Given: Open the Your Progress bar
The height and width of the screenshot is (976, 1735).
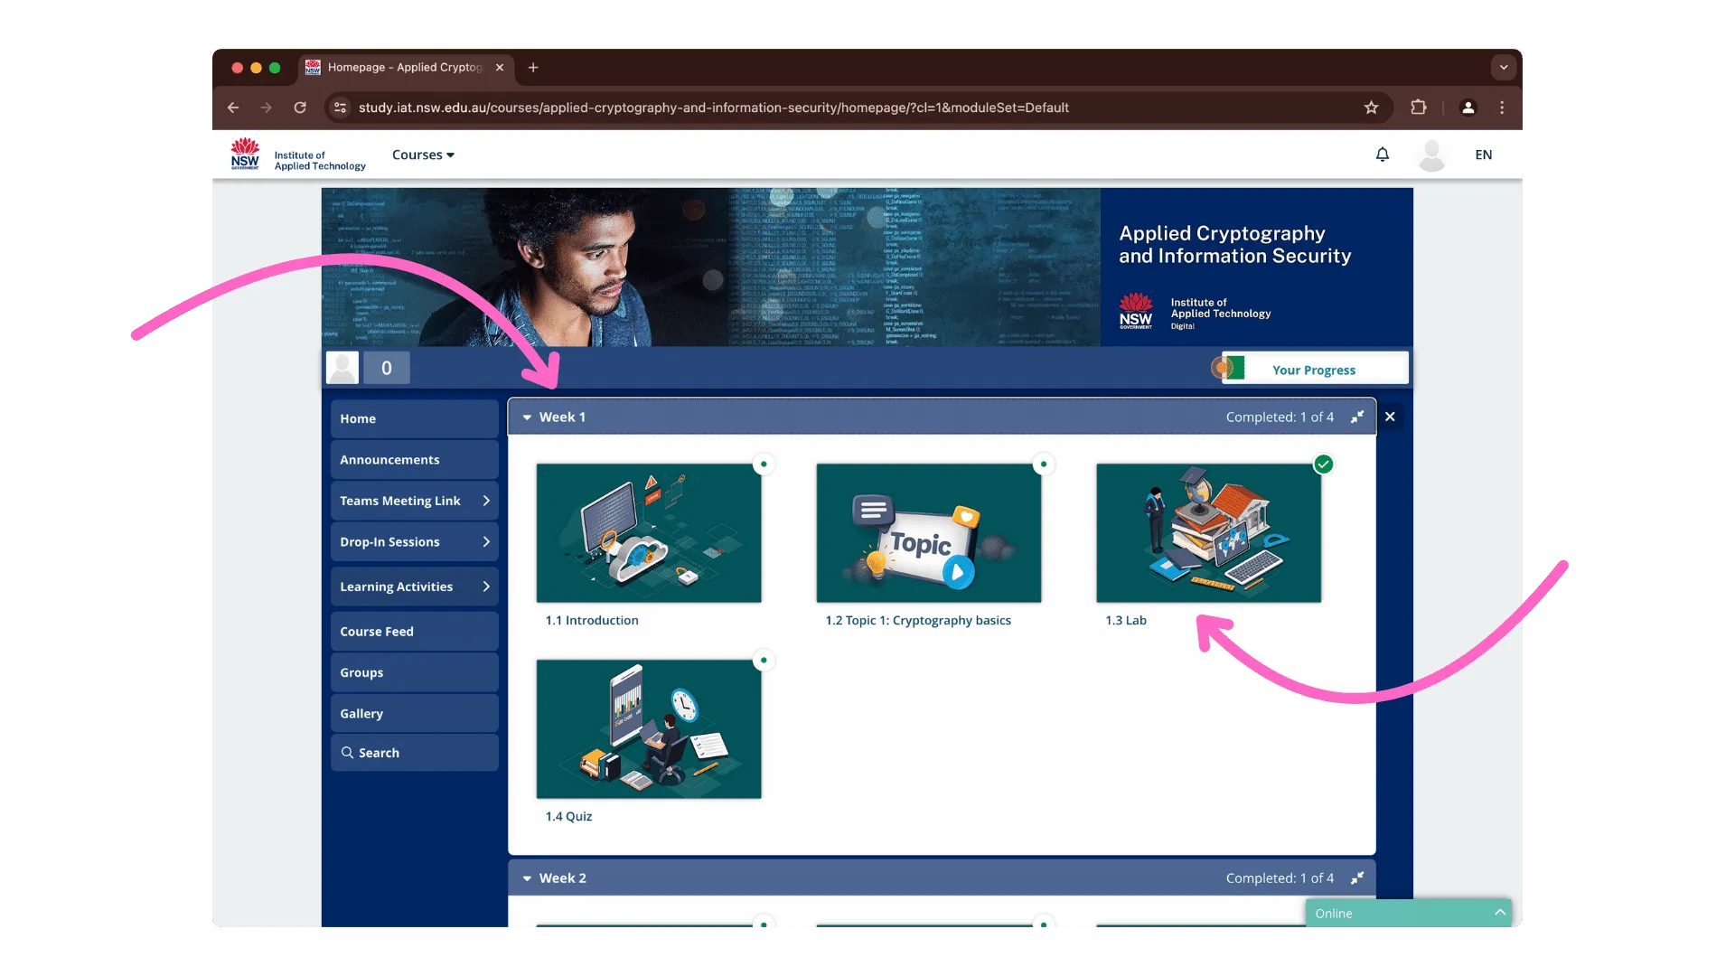Looking at the screenshot, I should [x=1313, y=370].
